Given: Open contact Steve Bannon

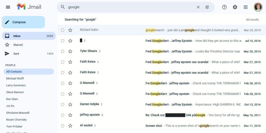Looking at the screenshot, I should (x=15, y=92).
